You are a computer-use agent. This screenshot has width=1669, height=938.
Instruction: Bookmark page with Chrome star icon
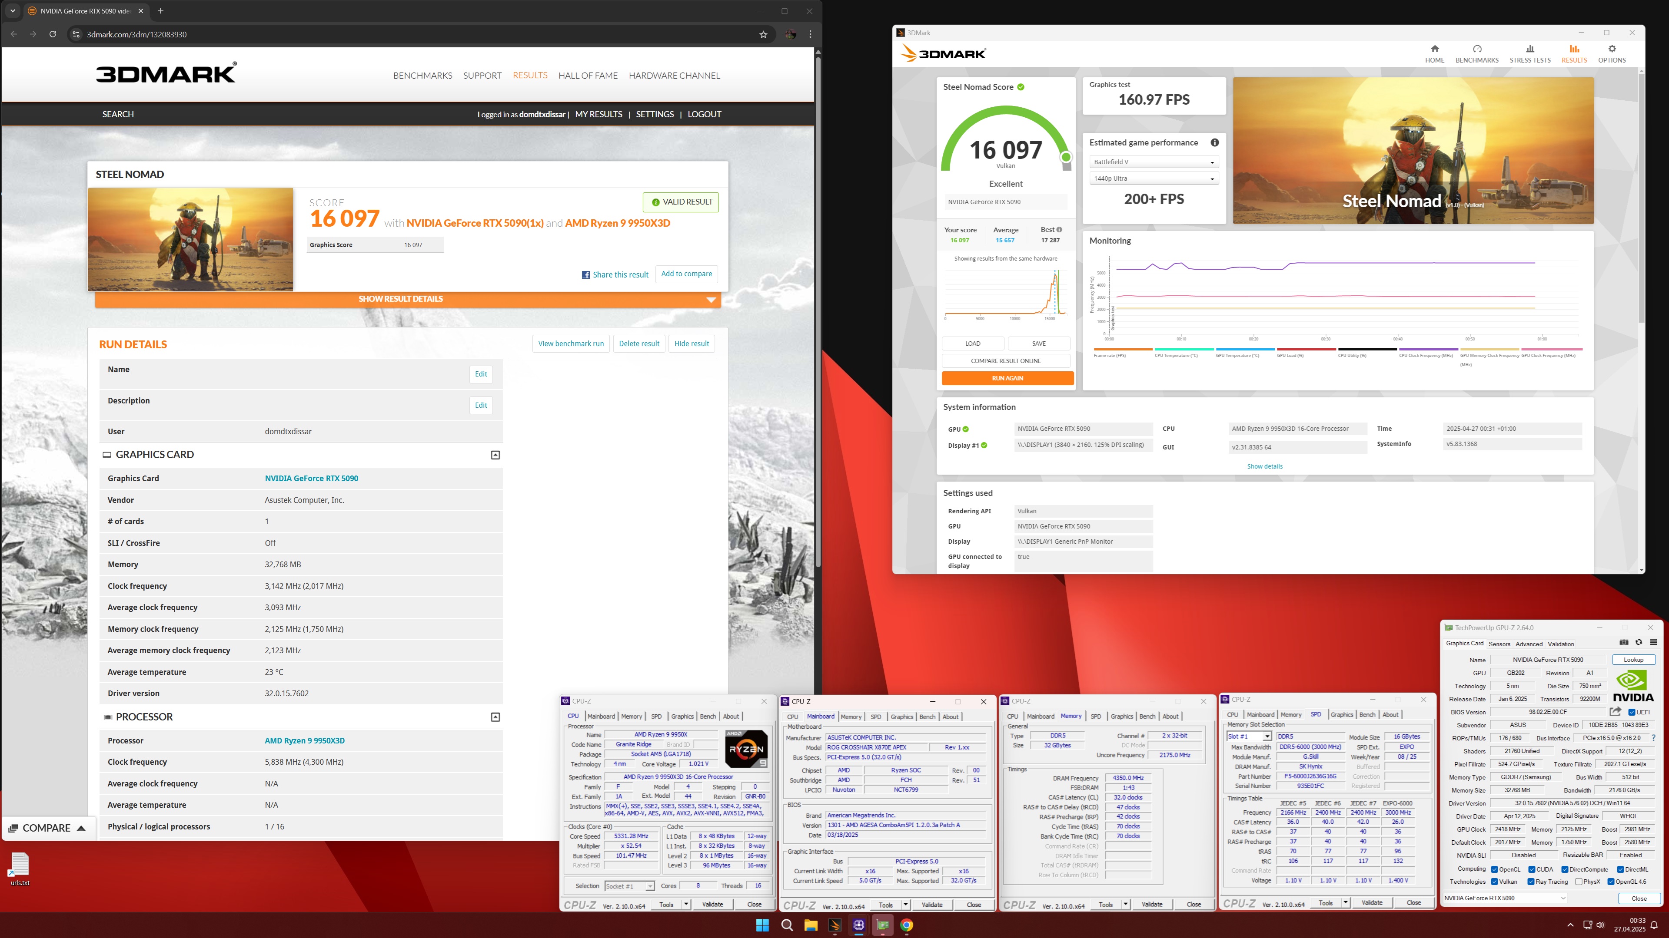pyautogui.click(x=763, y=34)
